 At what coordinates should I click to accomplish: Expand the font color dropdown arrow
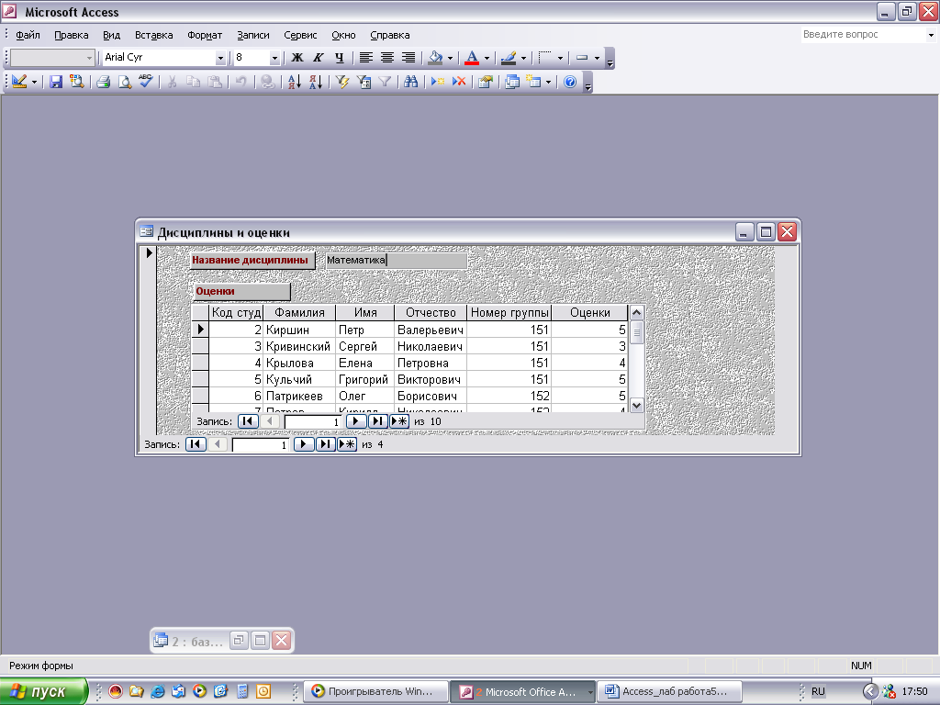pos(487,58)
